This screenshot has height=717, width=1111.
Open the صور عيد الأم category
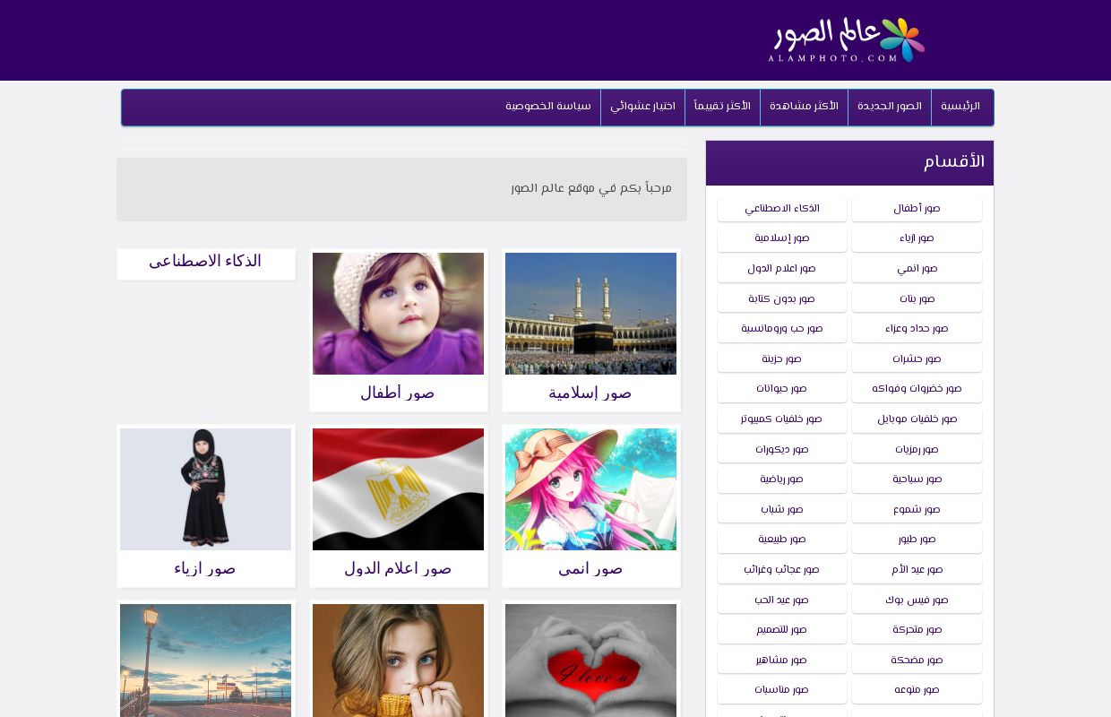917,570
